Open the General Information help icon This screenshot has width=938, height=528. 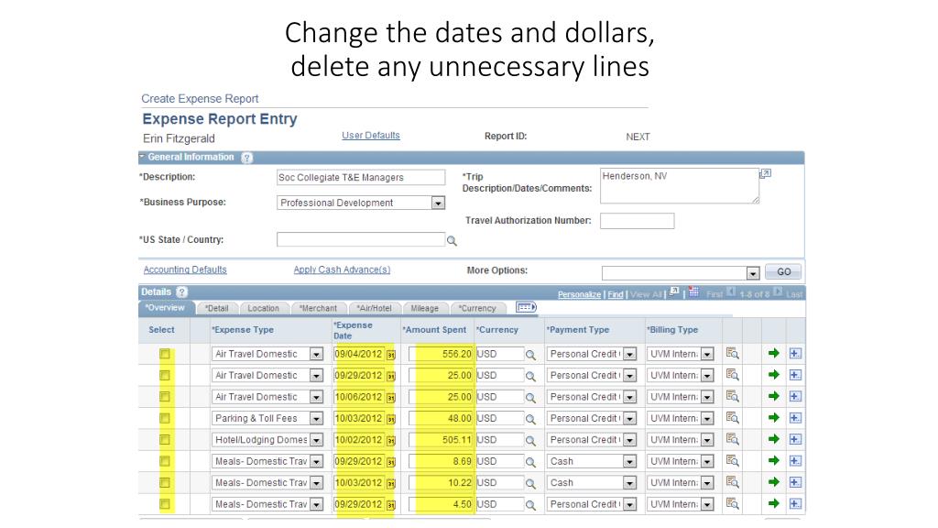pyautogui.click(x=246, y=158)
